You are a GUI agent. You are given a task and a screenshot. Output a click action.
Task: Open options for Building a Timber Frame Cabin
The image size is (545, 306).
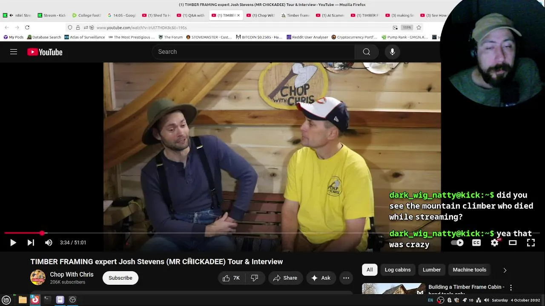point(511,288)
